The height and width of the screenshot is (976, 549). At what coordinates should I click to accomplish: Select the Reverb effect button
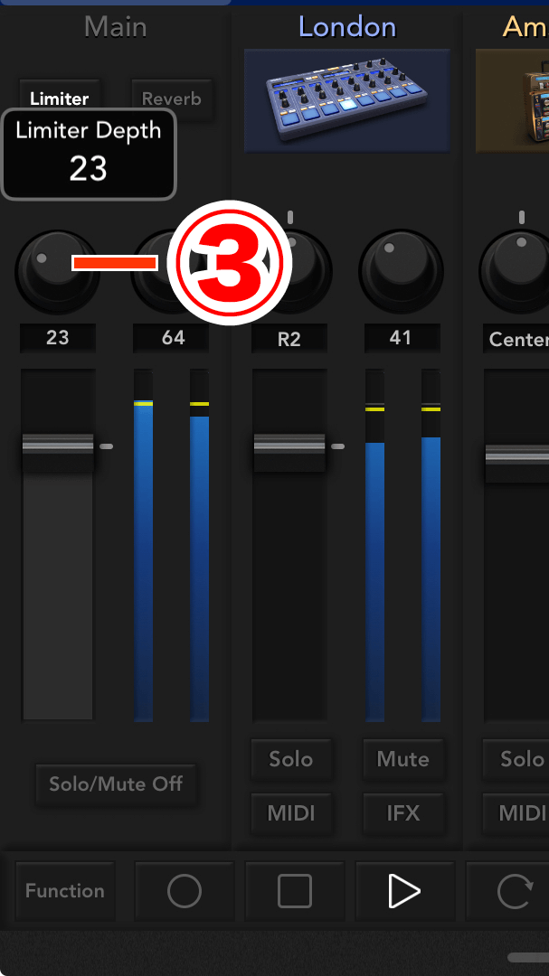point(172,99)
